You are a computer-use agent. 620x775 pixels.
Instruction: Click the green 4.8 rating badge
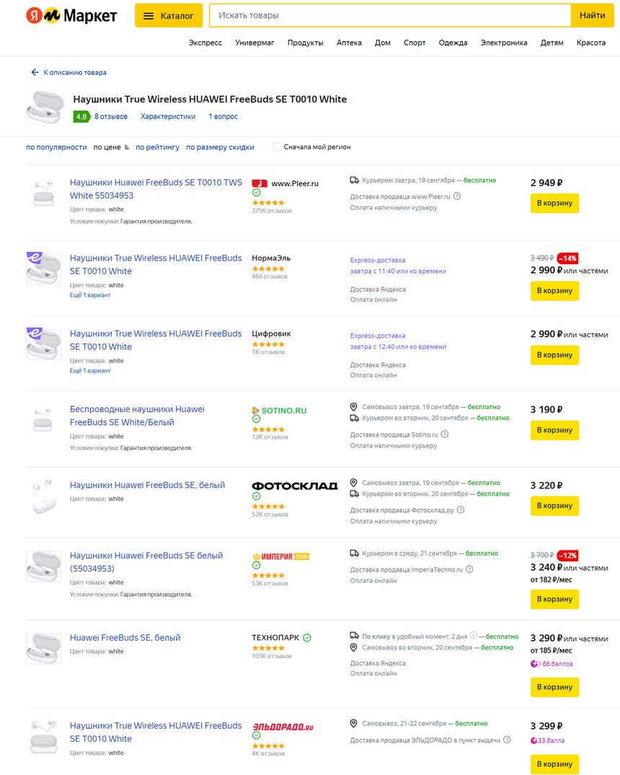pos(81,117)
